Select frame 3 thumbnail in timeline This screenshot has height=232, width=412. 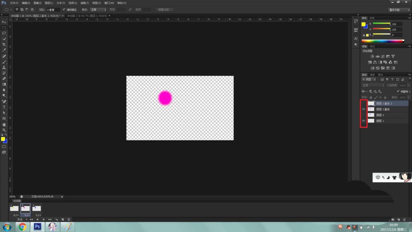tap(37, 209)
